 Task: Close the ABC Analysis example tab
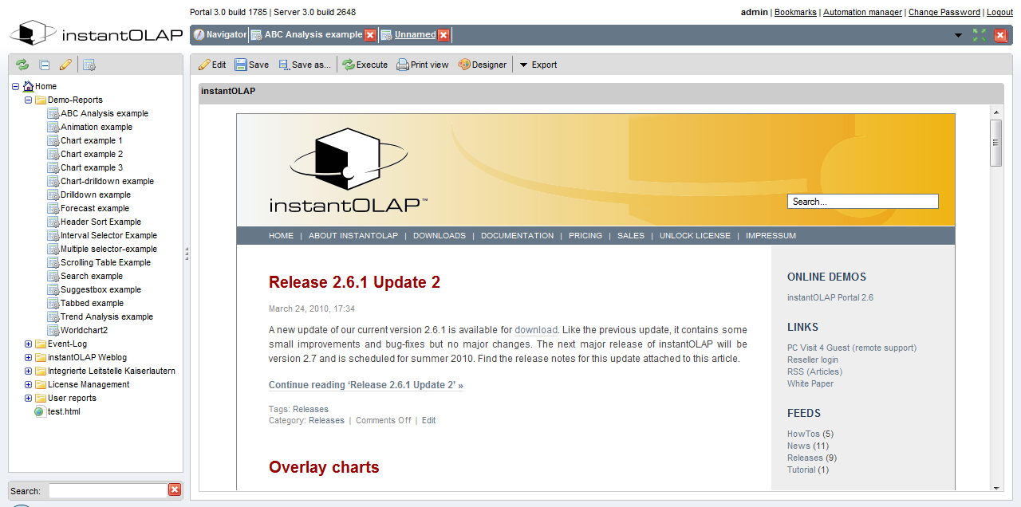click(370, 35)
